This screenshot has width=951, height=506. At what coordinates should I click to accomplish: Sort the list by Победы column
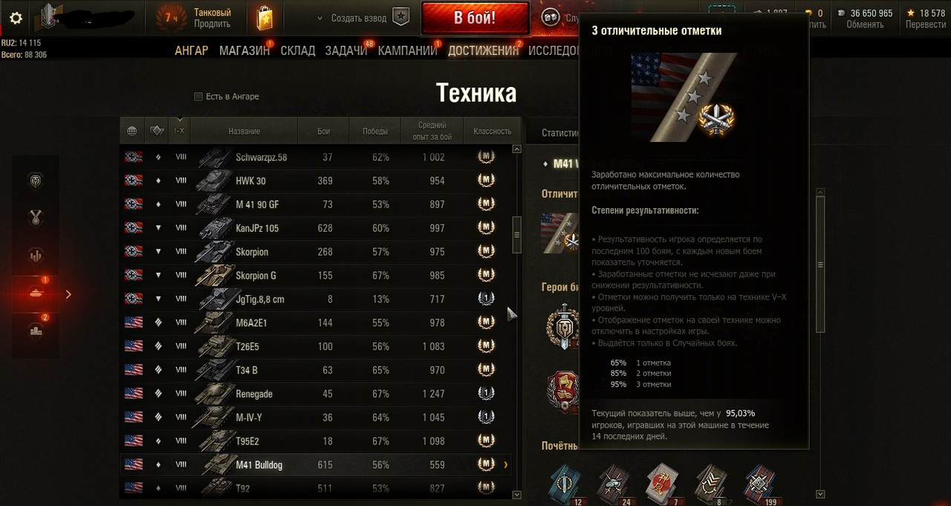coord(375,131)
